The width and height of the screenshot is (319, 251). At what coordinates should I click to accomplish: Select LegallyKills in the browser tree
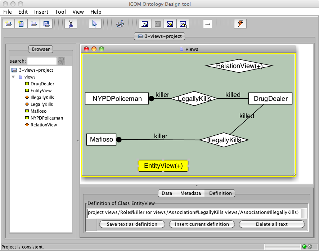pos(41,104)
